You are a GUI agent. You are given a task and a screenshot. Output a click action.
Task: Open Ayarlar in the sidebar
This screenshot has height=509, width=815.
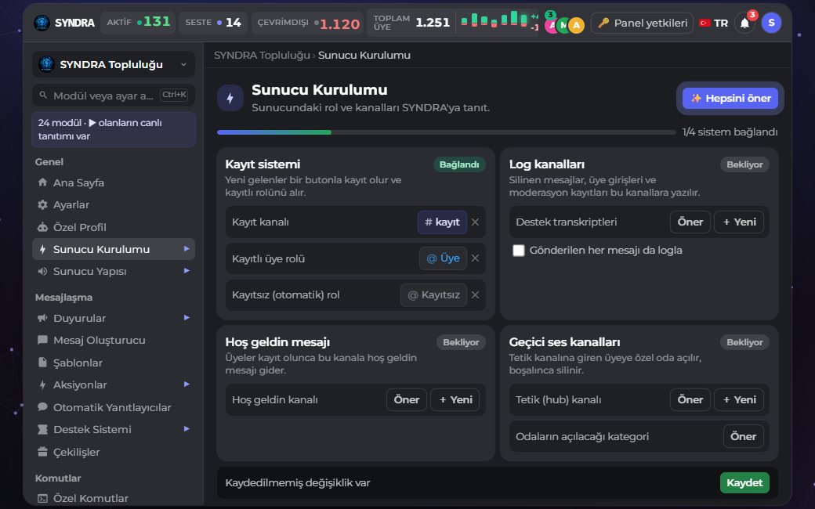pyautogui.click(x=114, y=204)
